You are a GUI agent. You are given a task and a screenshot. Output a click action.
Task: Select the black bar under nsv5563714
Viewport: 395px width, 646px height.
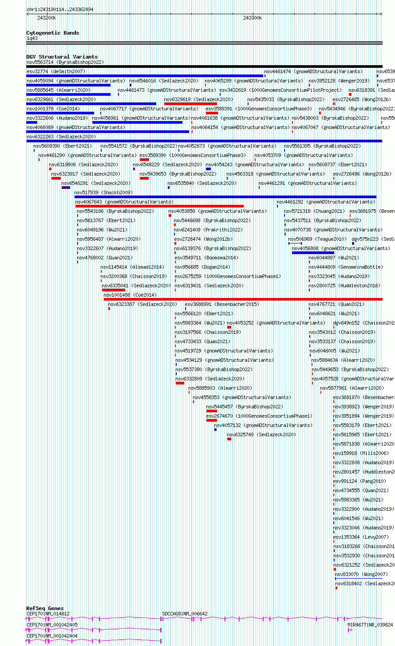(204, 67)
